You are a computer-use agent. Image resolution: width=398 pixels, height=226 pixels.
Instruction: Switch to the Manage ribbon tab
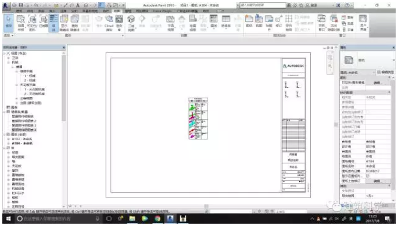click(x=128, y=11)
